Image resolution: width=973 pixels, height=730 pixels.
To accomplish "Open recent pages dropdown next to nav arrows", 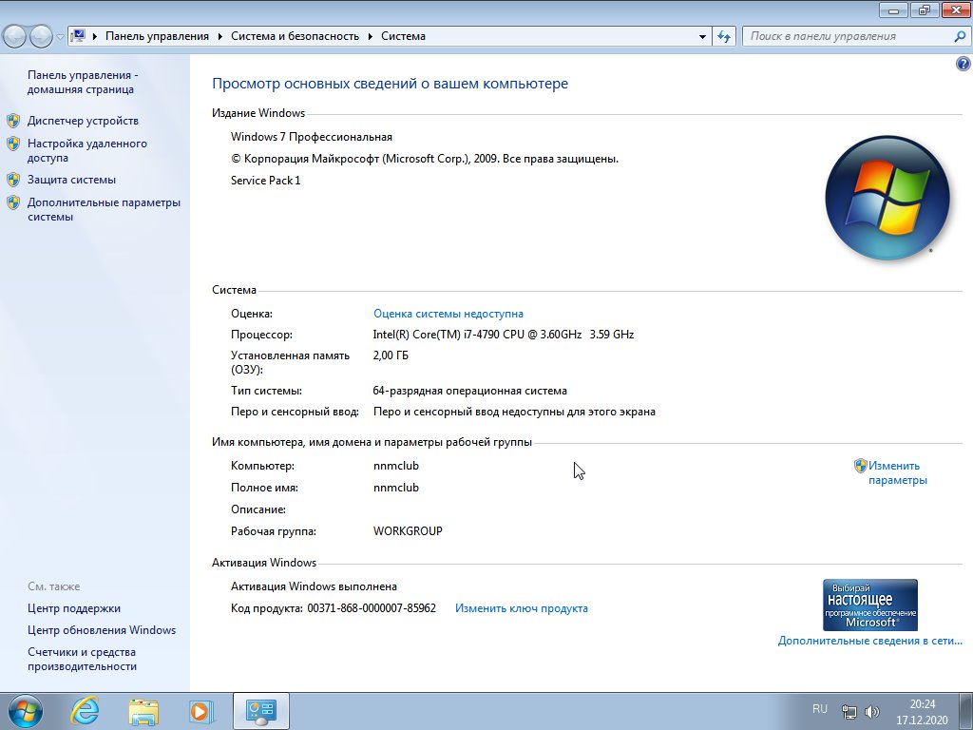I will click(x=61, y=36).
